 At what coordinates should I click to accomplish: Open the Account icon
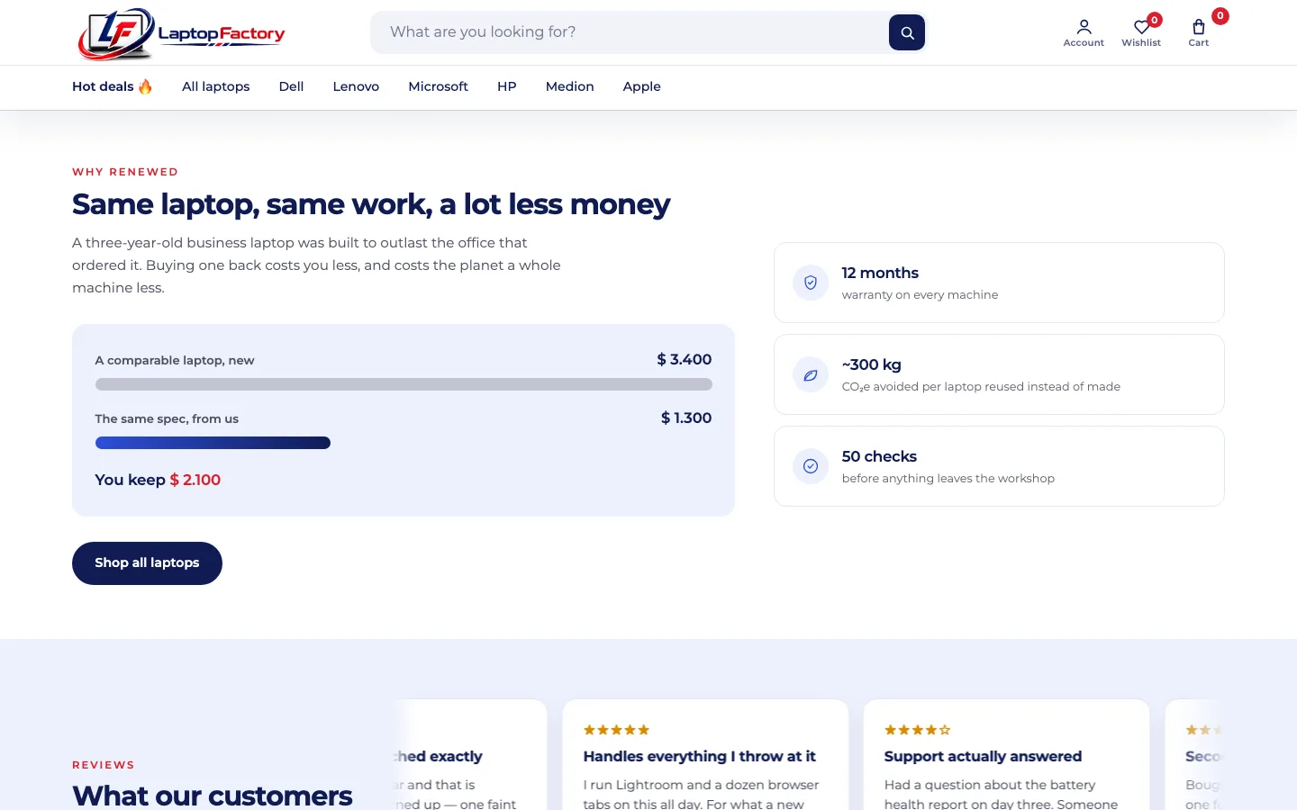[1084, 32]
